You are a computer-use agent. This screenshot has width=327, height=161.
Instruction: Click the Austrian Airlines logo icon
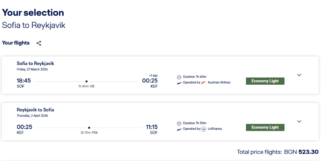(203, 82)
